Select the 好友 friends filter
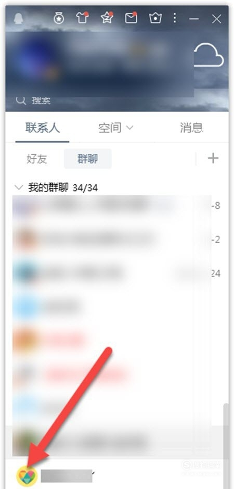The width and height of the screenshot is (234, 489). pos(37,159)
